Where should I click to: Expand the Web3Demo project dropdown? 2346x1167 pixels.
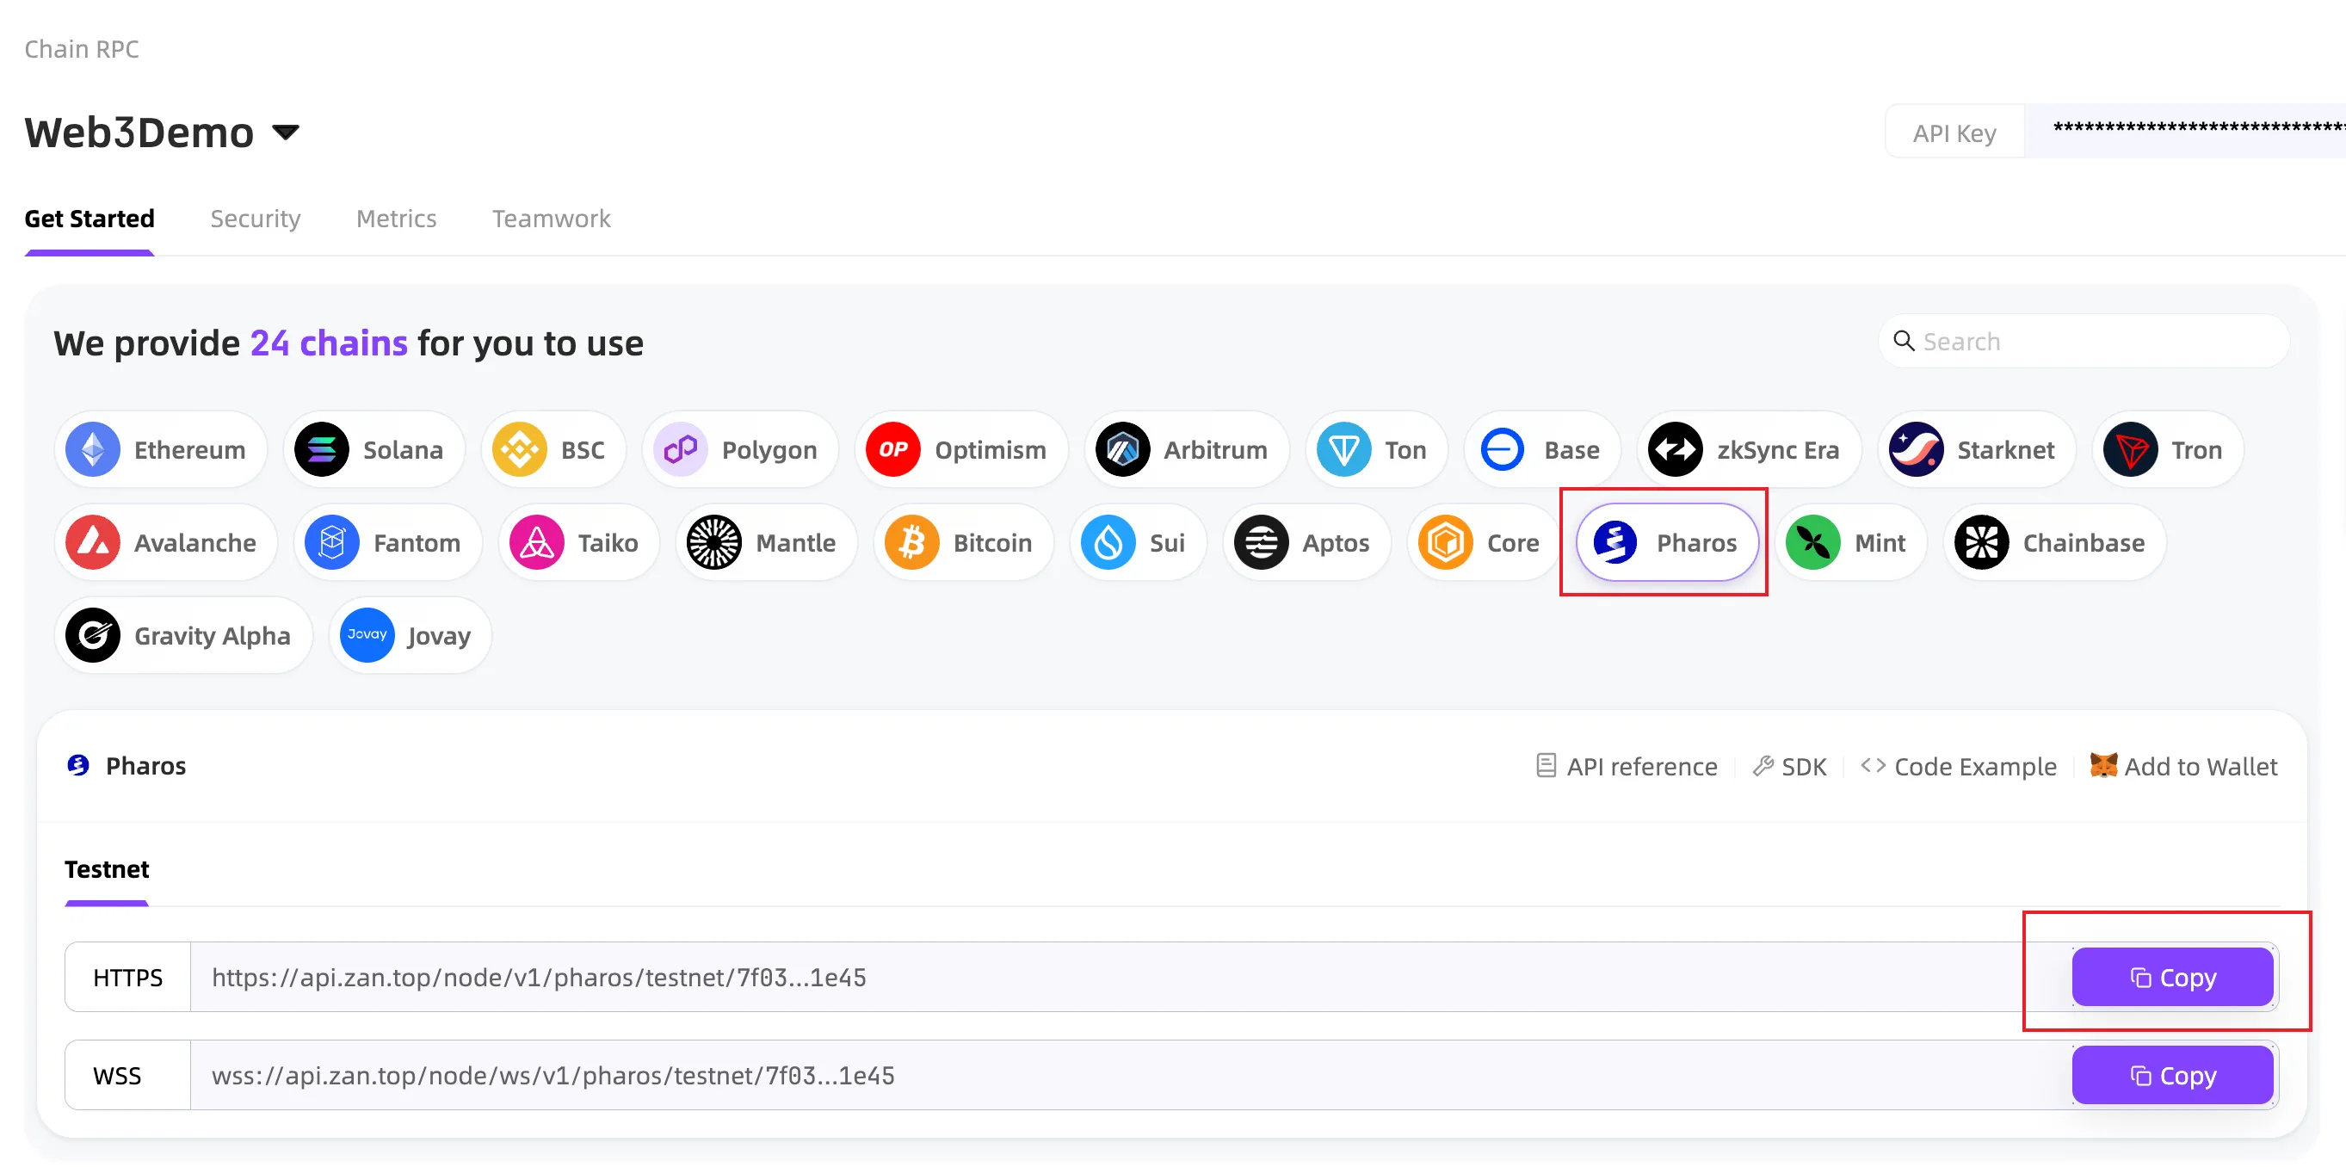click(286, 133)
